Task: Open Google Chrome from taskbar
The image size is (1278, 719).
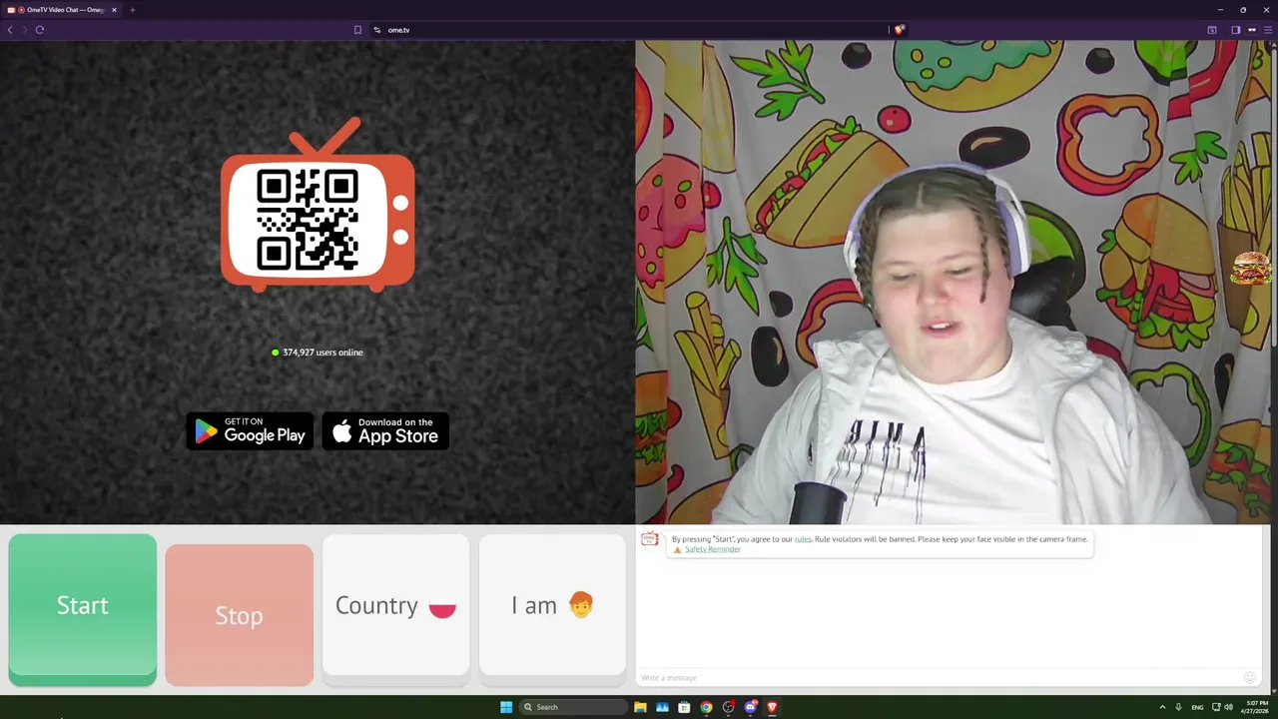Action: pos(706,707)
